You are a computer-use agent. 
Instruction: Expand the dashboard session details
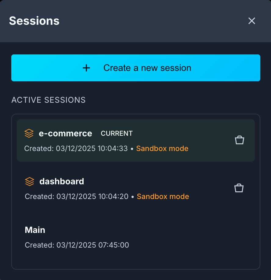61,181
